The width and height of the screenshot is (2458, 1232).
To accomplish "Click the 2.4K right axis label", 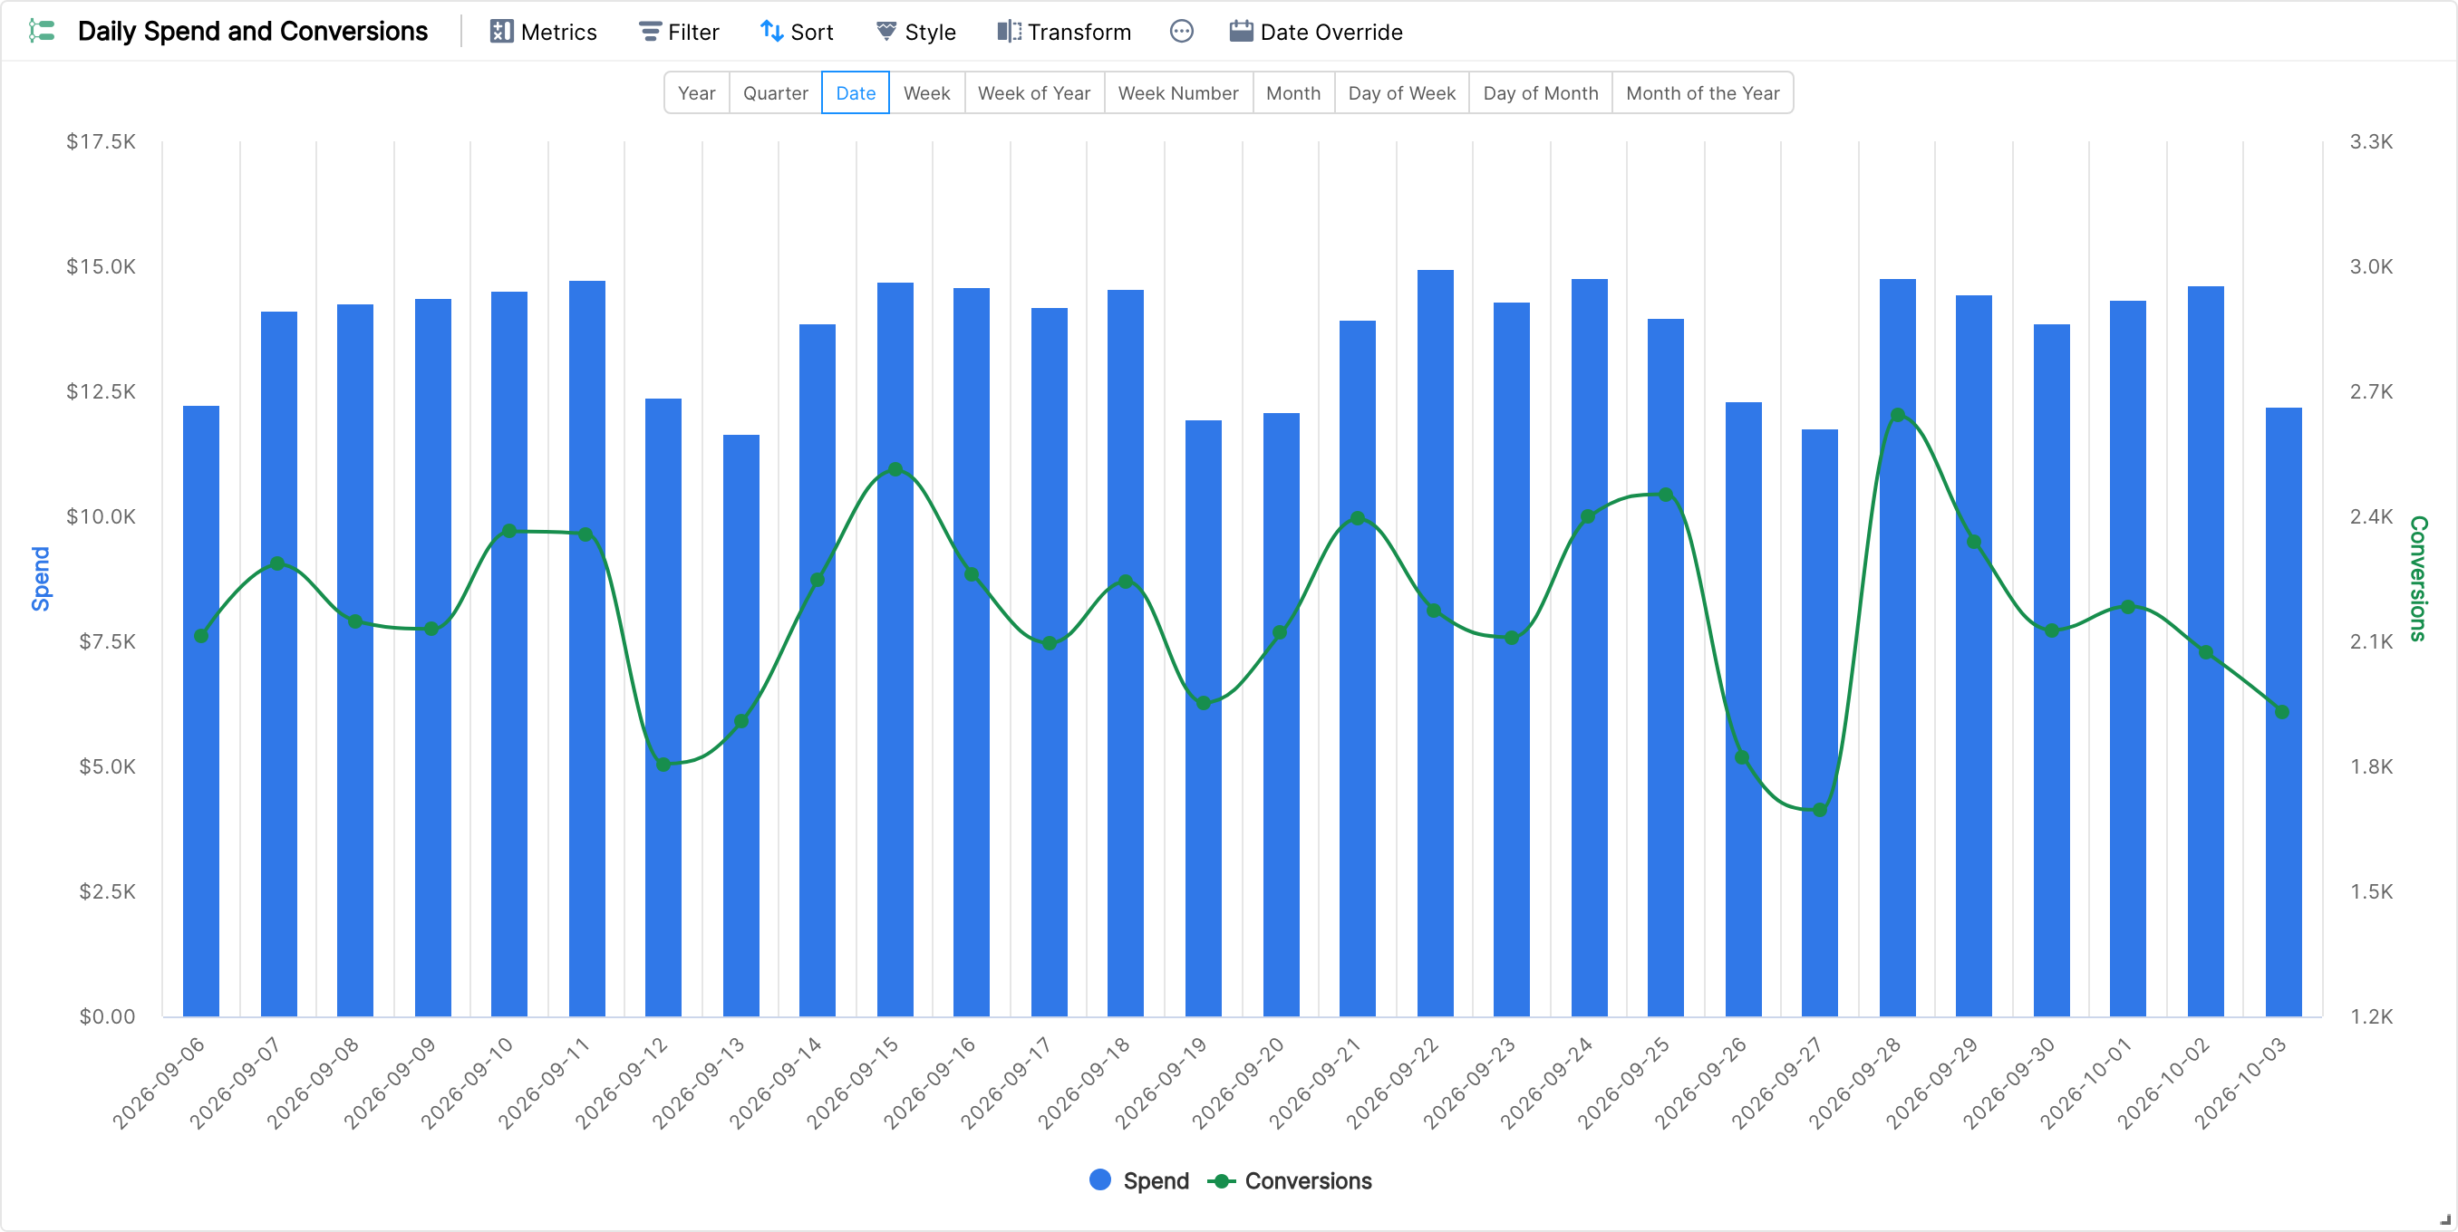I will click(2371, 515).
